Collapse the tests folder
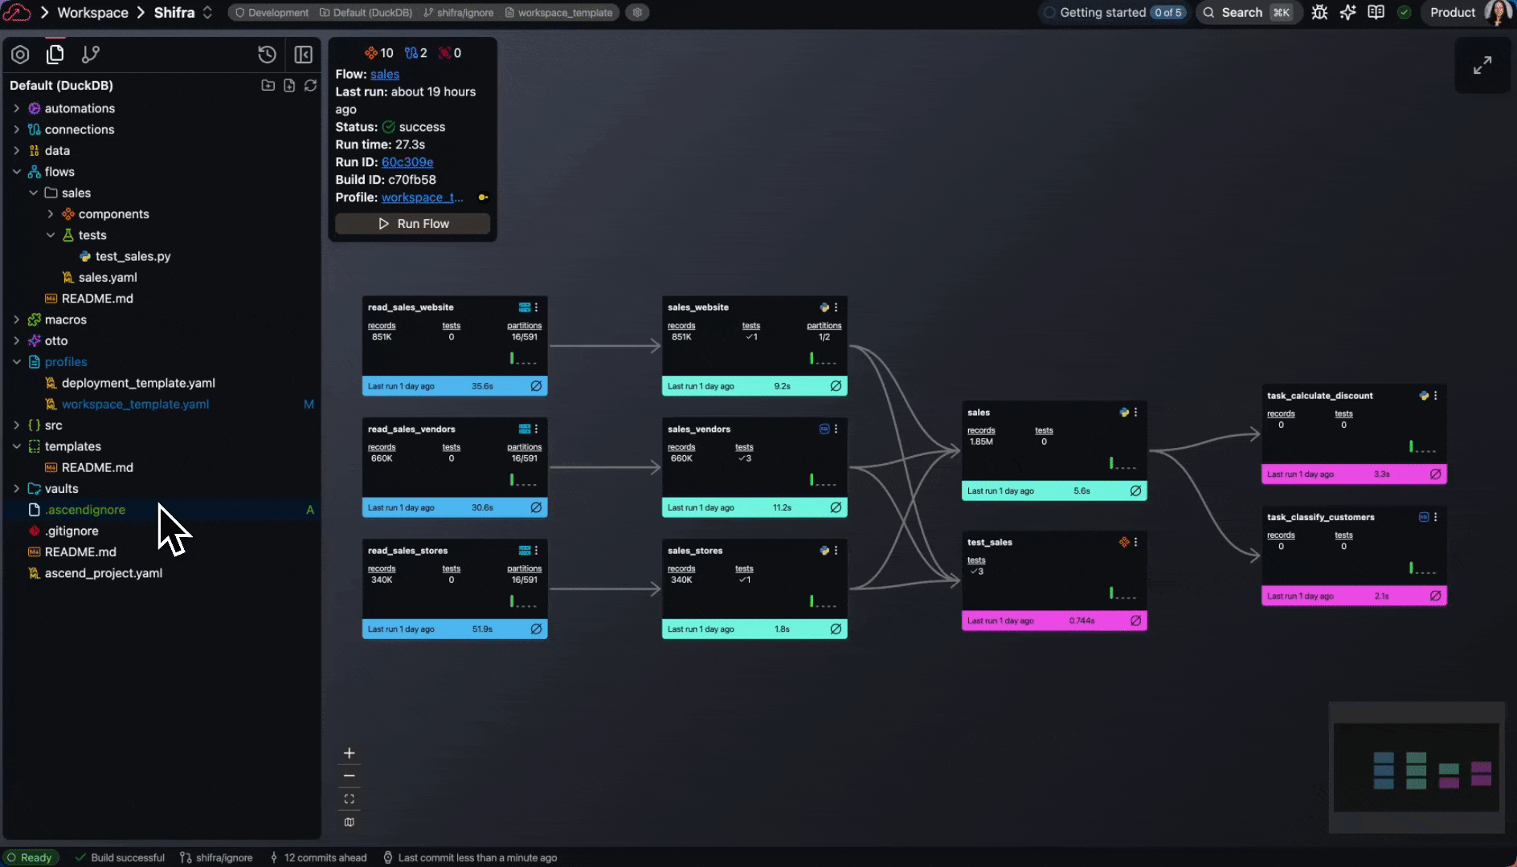The width and height of the screenshot is (1517, 867). tap(51, 235)
